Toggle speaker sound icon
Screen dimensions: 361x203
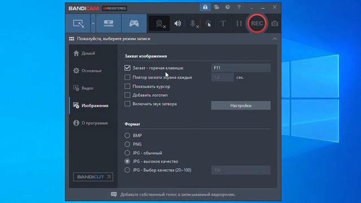(178, 24)
